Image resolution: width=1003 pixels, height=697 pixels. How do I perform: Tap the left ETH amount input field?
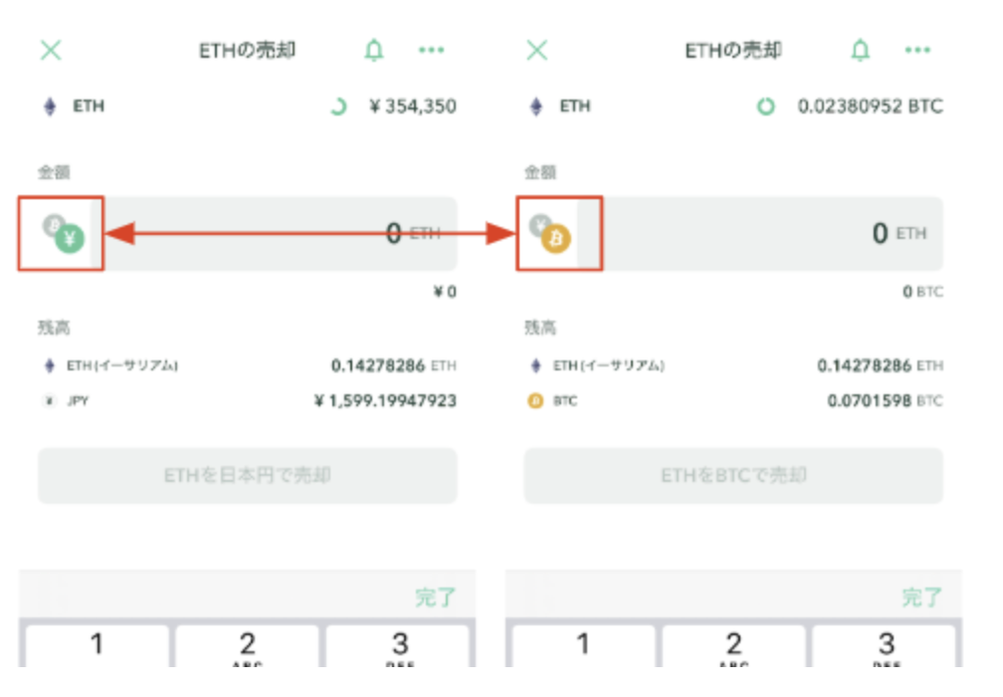(x=279, y=234)
